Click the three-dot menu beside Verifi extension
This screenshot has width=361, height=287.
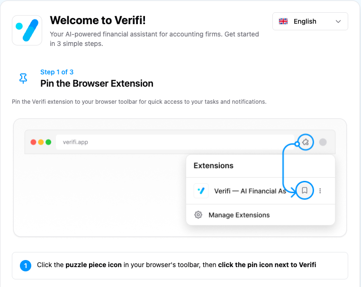(x=320, y=191)
